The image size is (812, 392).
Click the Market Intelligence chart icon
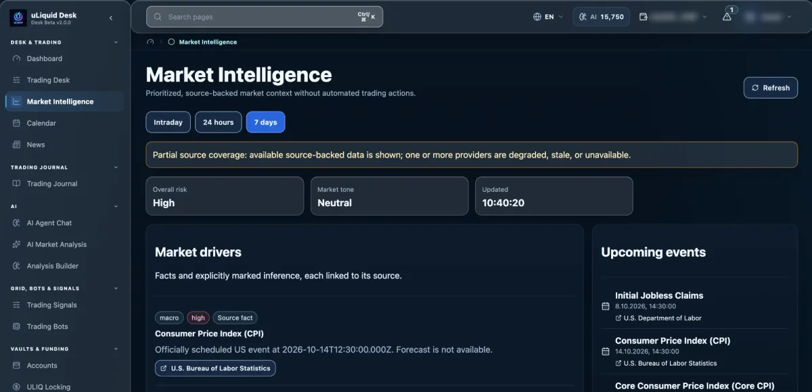(x=17, y=101)
